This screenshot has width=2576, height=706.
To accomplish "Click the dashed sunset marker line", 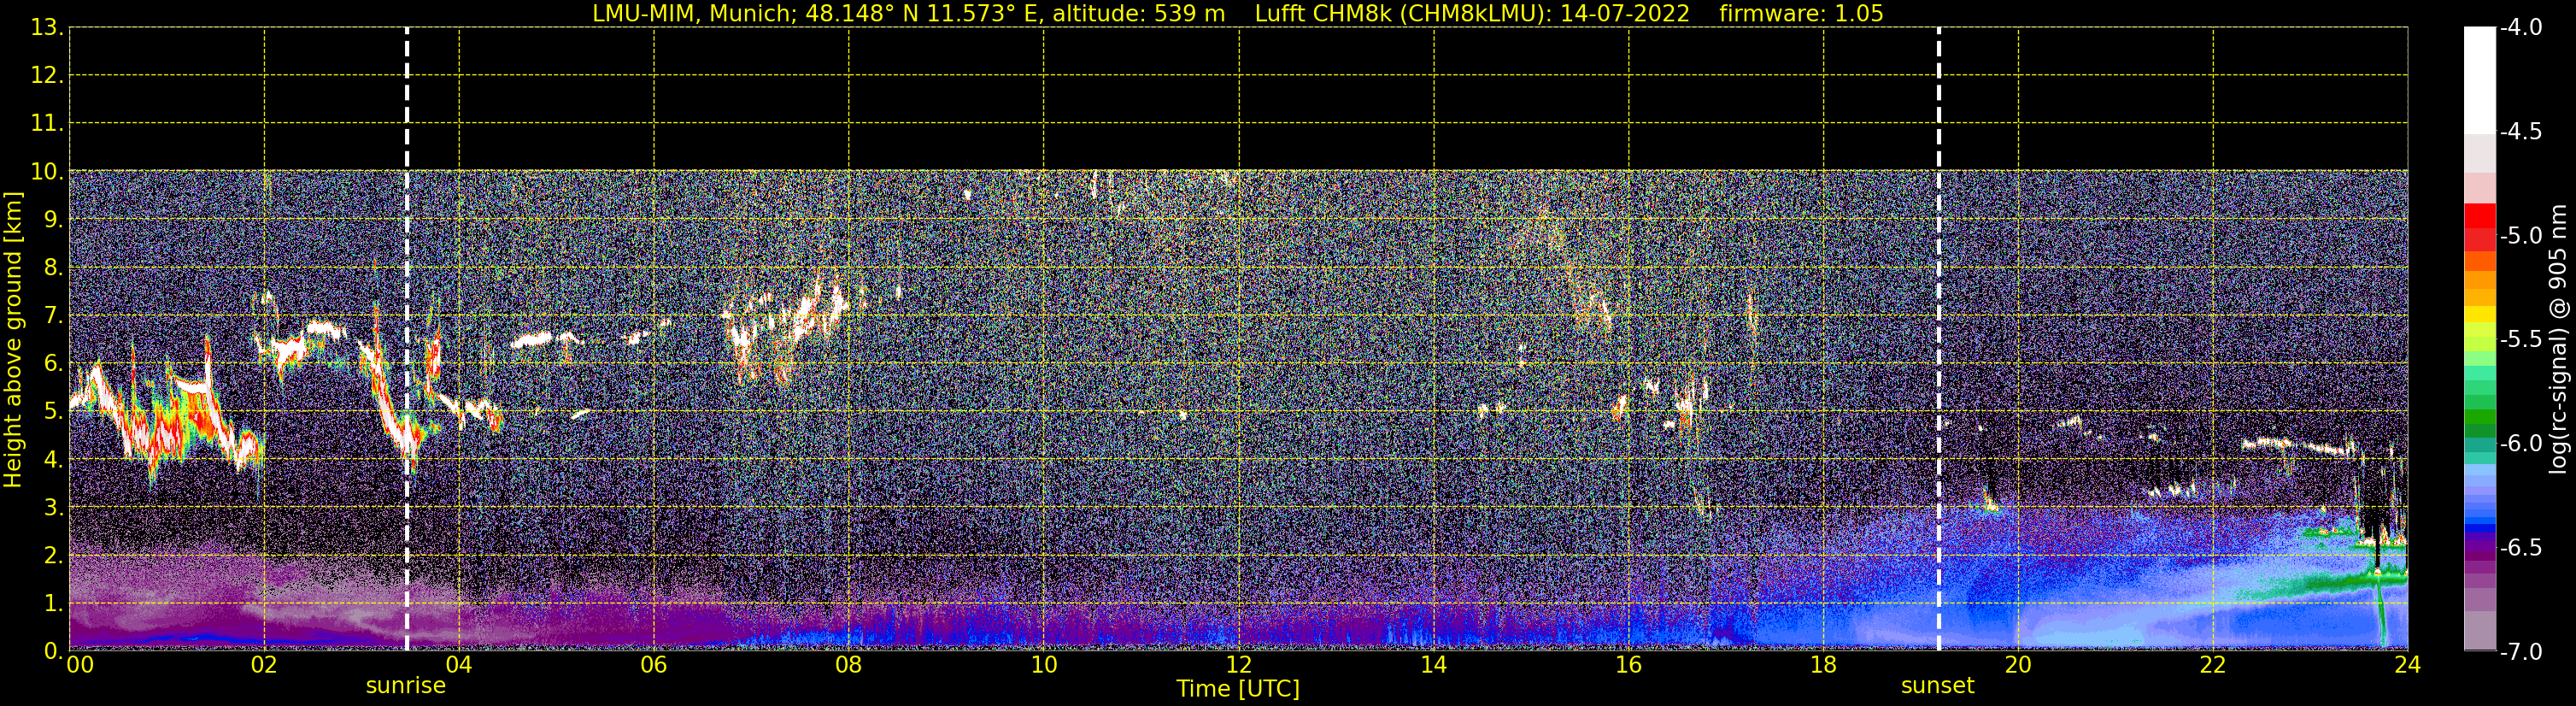I will 1939,339.
